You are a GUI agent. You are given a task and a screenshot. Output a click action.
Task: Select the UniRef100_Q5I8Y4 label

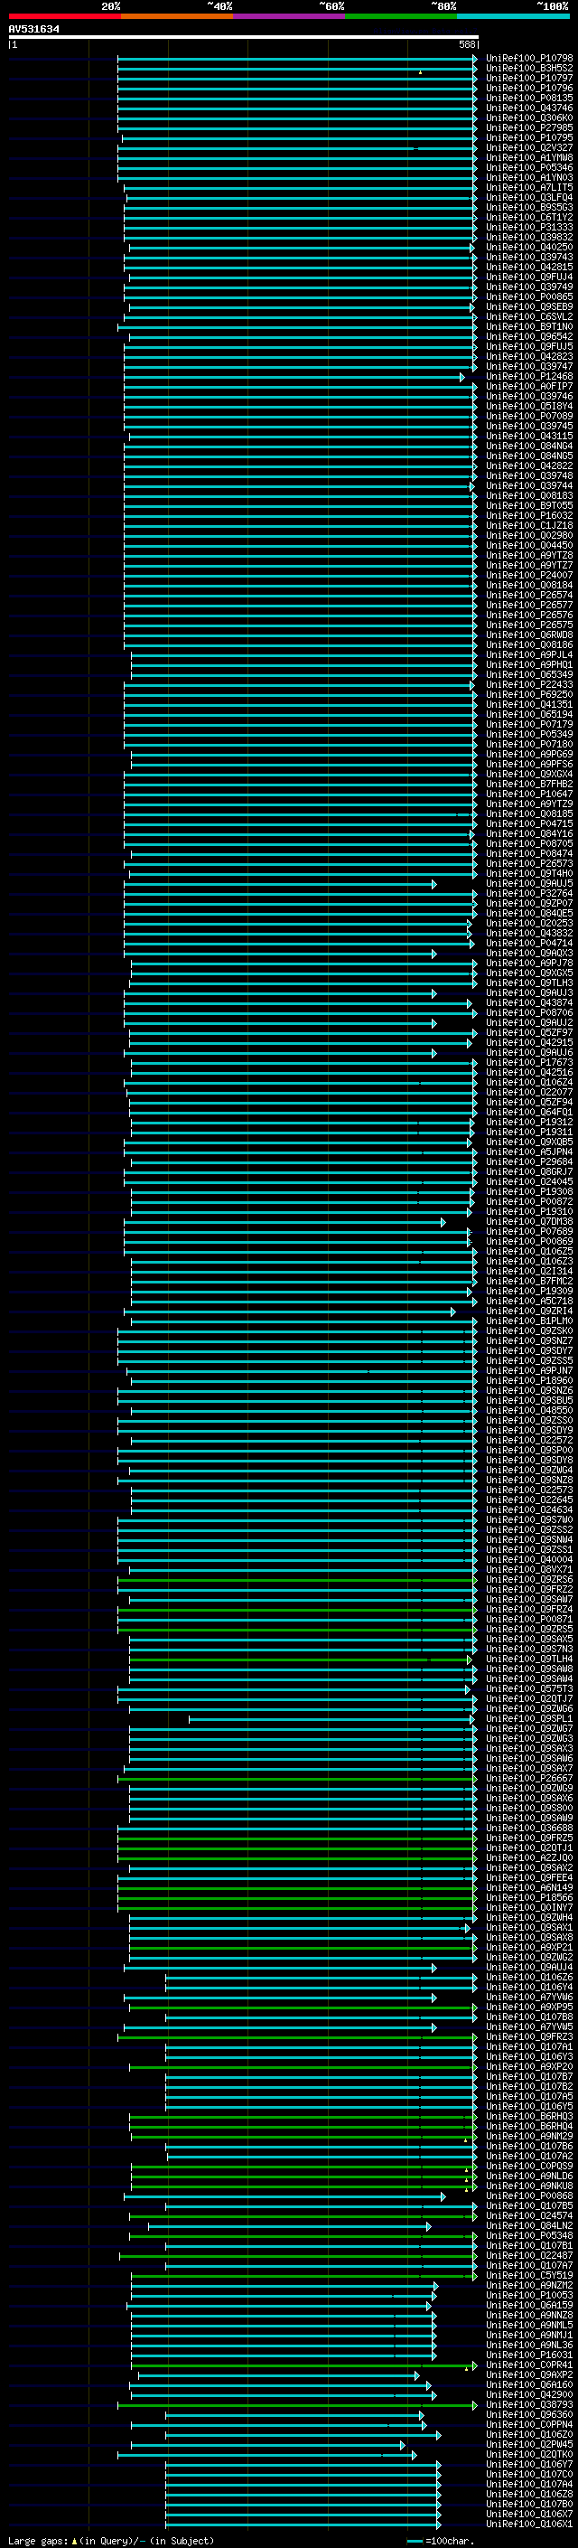pyautogui.click(x=529, y=407)
